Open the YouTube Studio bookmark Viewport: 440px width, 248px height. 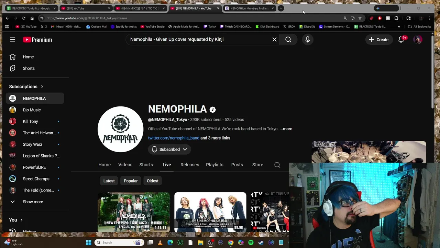(153, 27)
